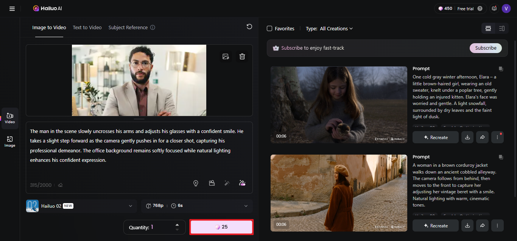Screen dimensions: 517x241
Task: Decrease Quantity with the down arrow
Action: click(x=177, y=230)
